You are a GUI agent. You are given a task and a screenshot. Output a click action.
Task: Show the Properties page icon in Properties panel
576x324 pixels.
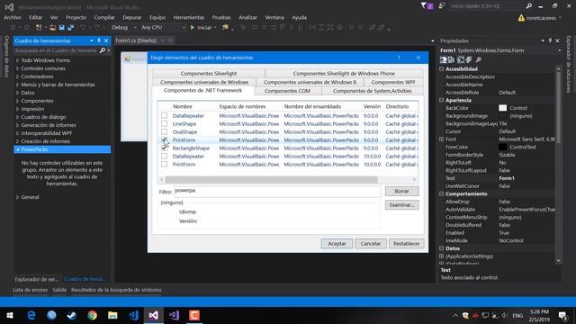[x=461, y=59]
